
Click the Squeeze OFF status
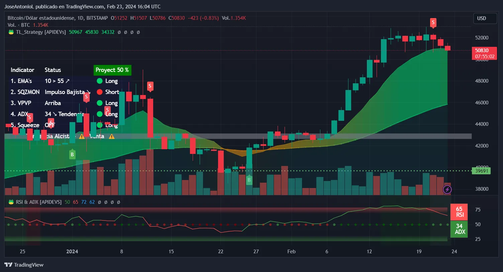50,125
